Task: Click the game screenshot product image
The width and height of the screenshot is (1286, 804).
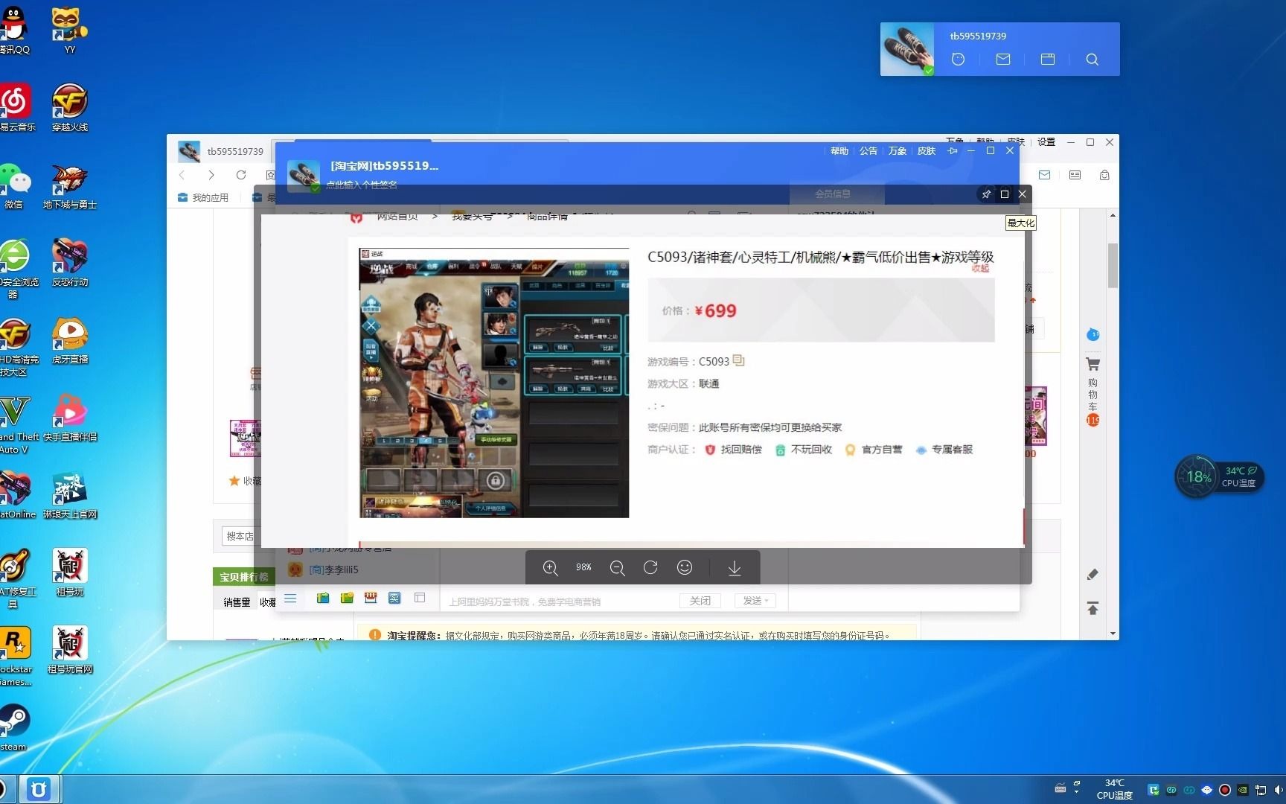Action: [x=494, y=383]
